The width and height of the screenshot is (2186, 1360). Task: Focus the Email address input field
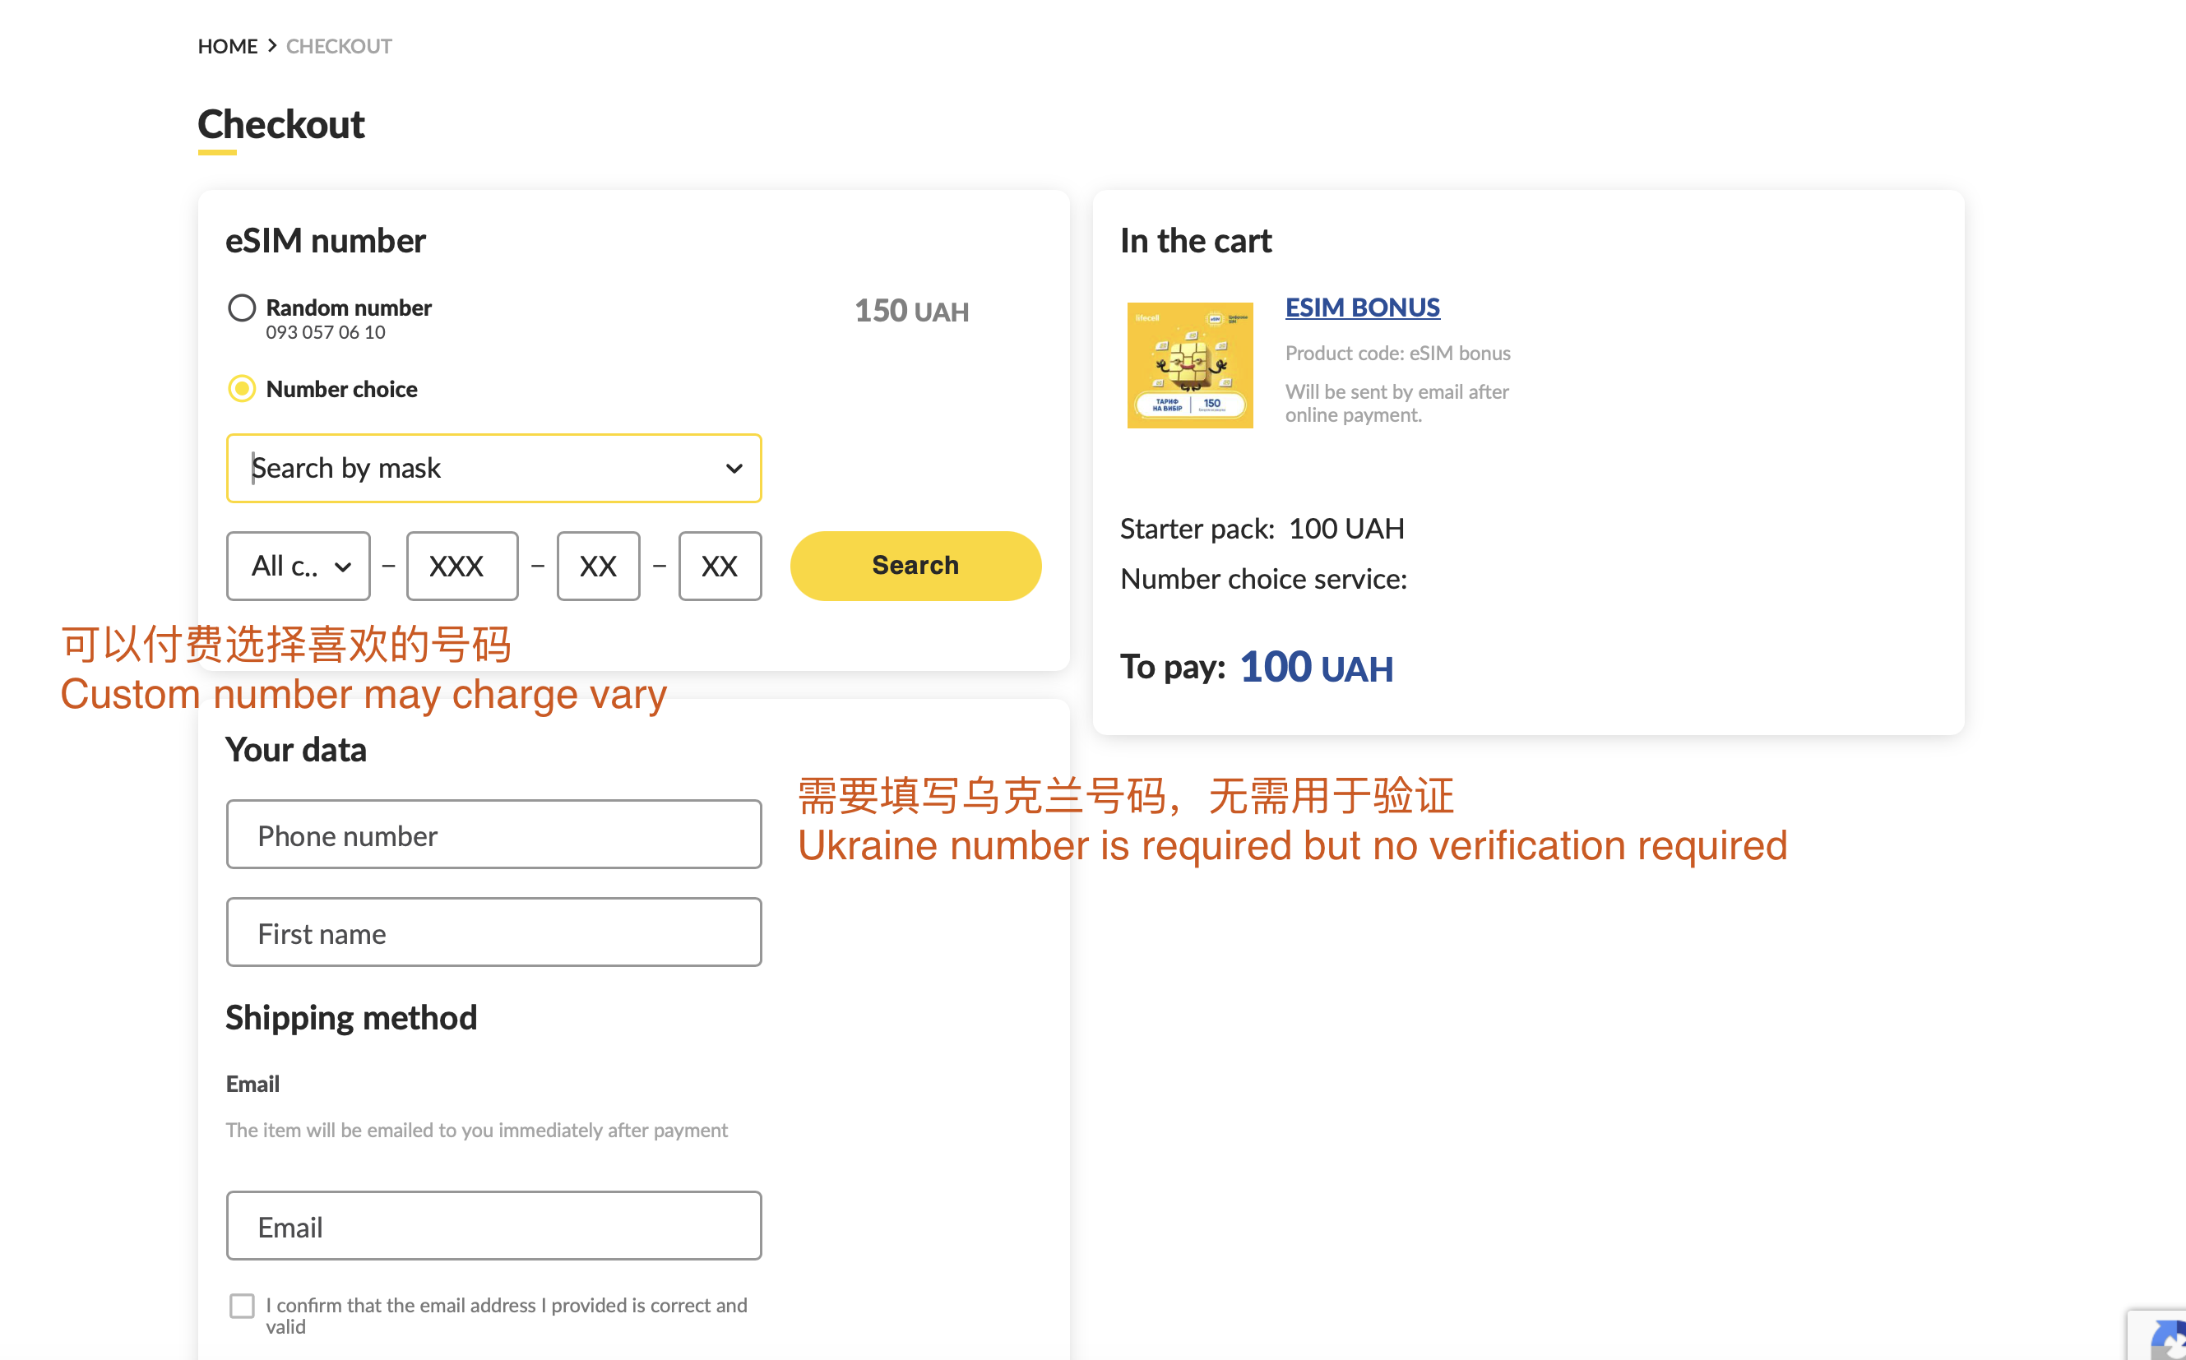(493, 1226)
